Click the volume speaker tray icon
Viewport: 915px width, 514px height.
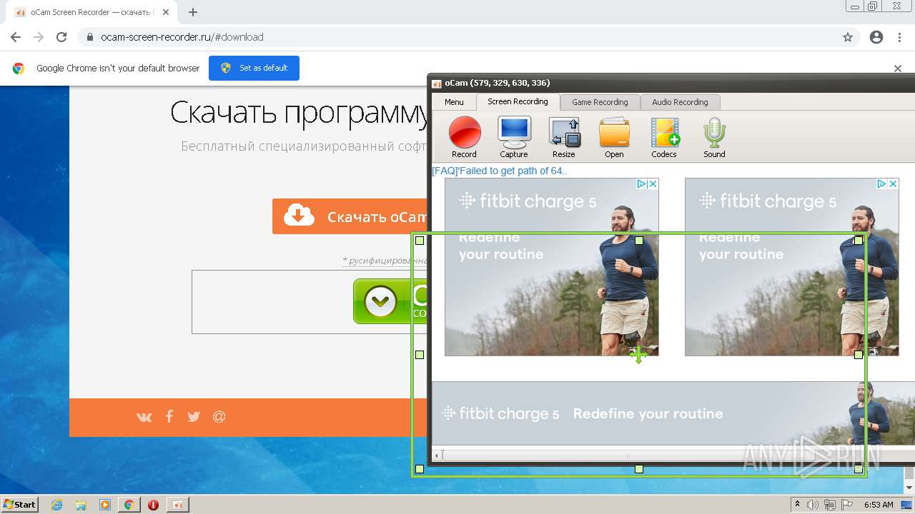(813, 505)
